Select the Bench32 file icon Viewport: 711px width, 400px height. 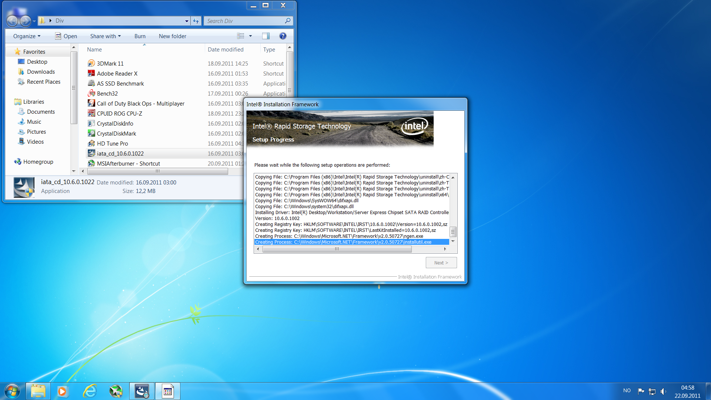pos(91,93)
